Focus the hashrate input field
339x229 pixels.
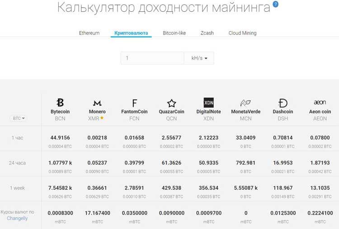click(x=152, y=58)
